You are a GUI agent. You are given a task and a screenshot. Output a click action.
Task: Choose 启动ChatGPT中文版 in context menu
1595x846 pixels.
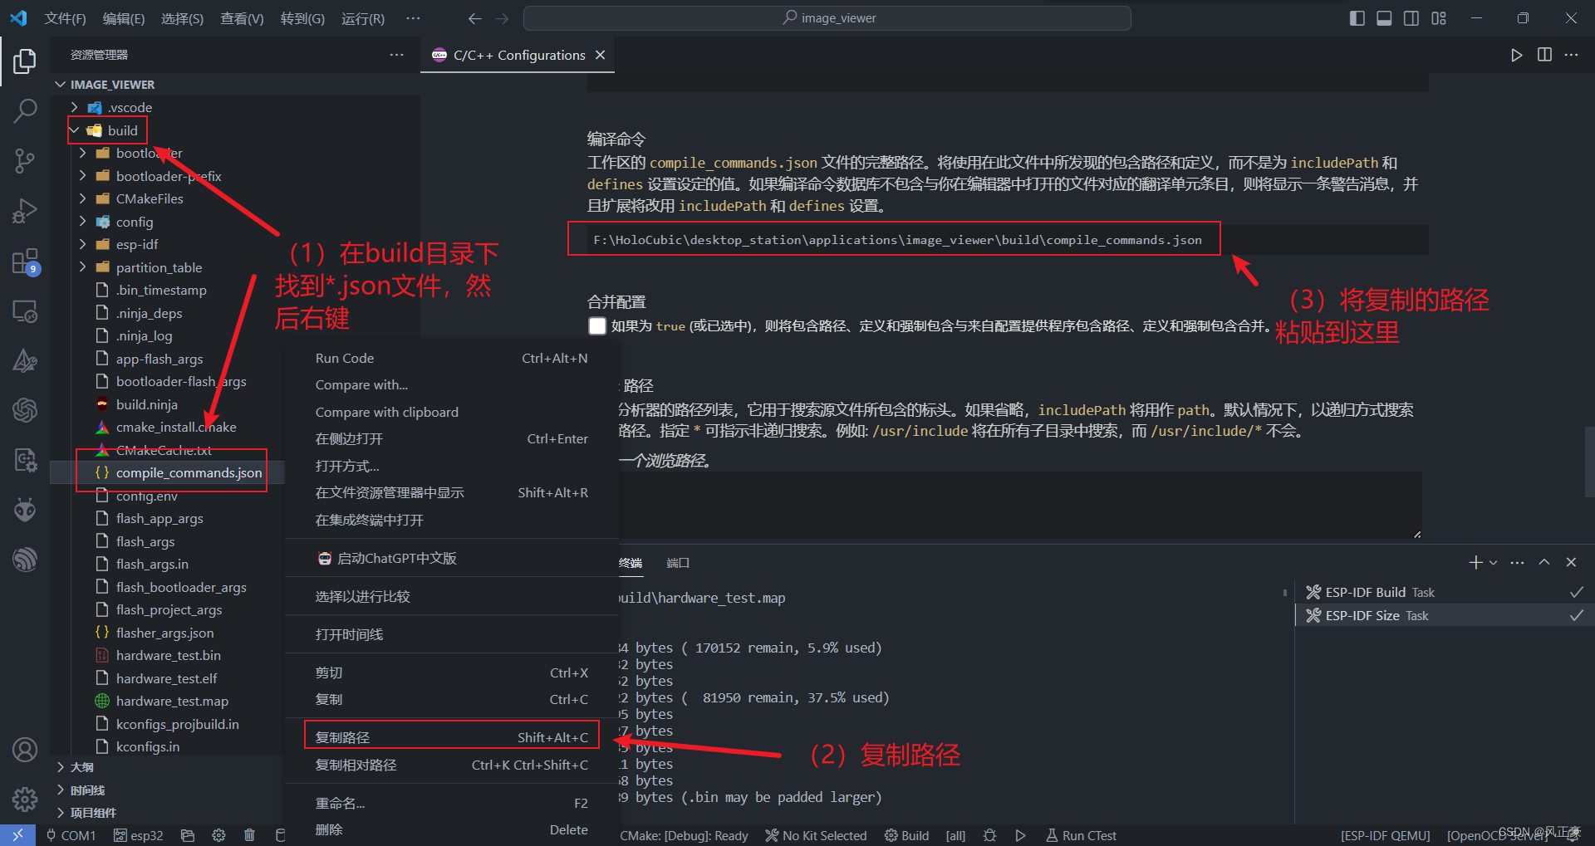point(452,558)
